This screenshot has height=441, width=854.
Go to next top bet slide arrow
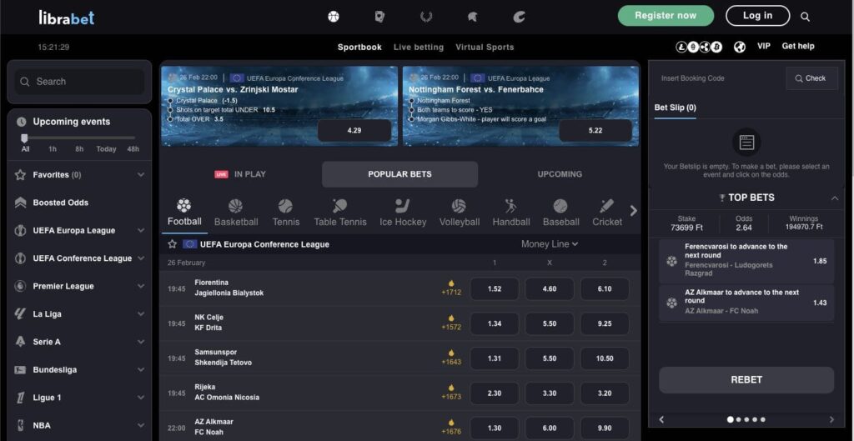click(831, 419)
